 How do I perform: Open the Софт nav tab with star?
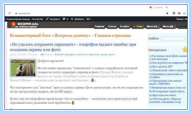tap(138, 26)
